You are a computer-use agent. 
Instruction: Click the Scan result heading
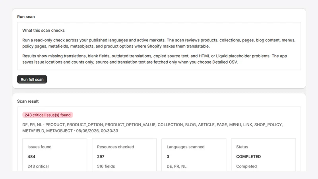(28, 101)
